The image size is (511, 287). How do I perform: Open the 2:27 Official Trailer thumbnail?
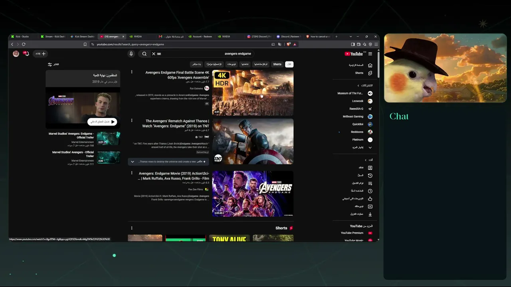108,138
